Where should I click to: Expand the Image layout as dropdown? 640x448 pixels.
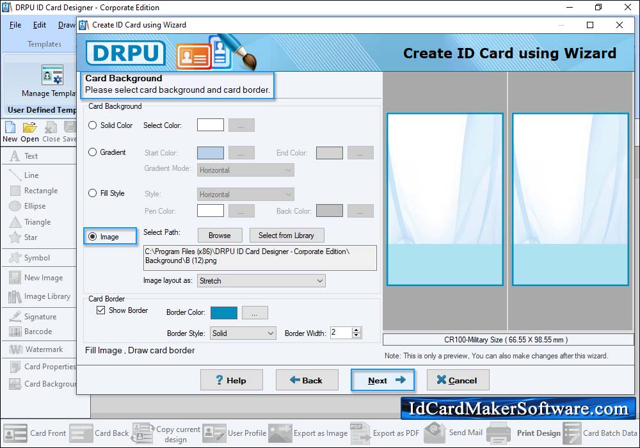(261, 281)
